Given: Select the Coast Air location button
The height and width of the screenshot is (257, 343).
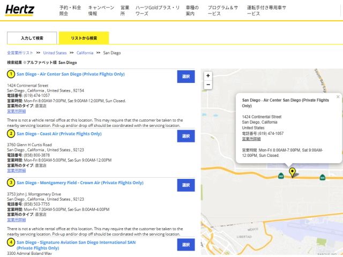Looking at the screenshot, I should [185, 136].
